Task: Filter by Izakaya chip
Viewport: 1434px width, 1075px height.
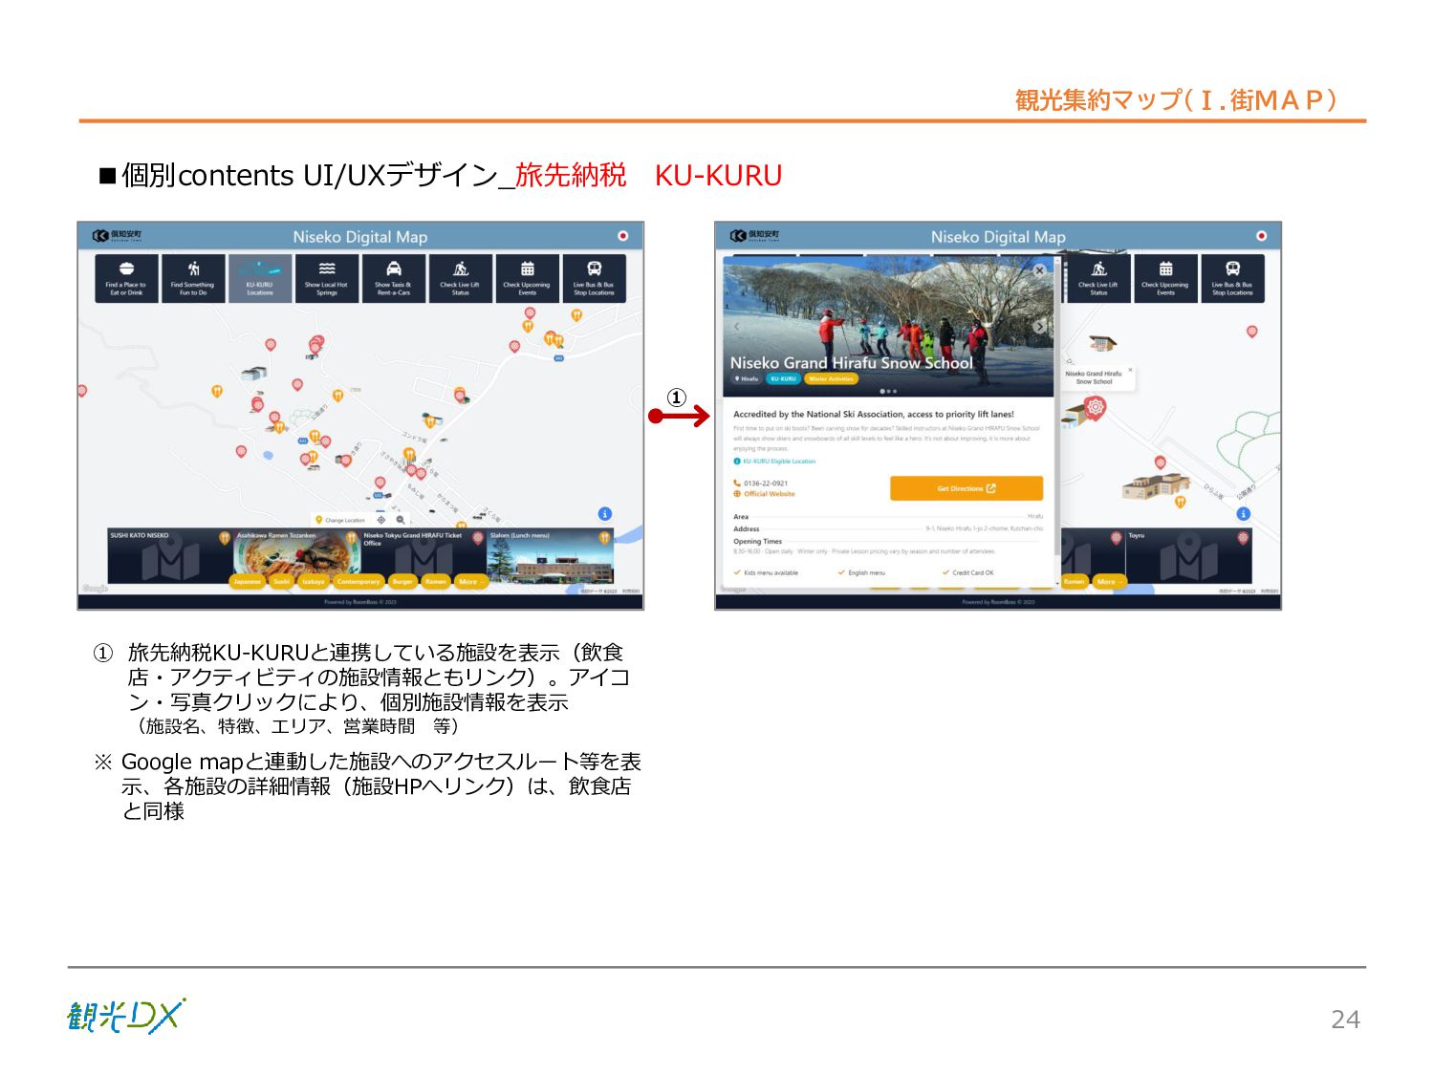Action: pyautogui.click(x=314, y=581)
